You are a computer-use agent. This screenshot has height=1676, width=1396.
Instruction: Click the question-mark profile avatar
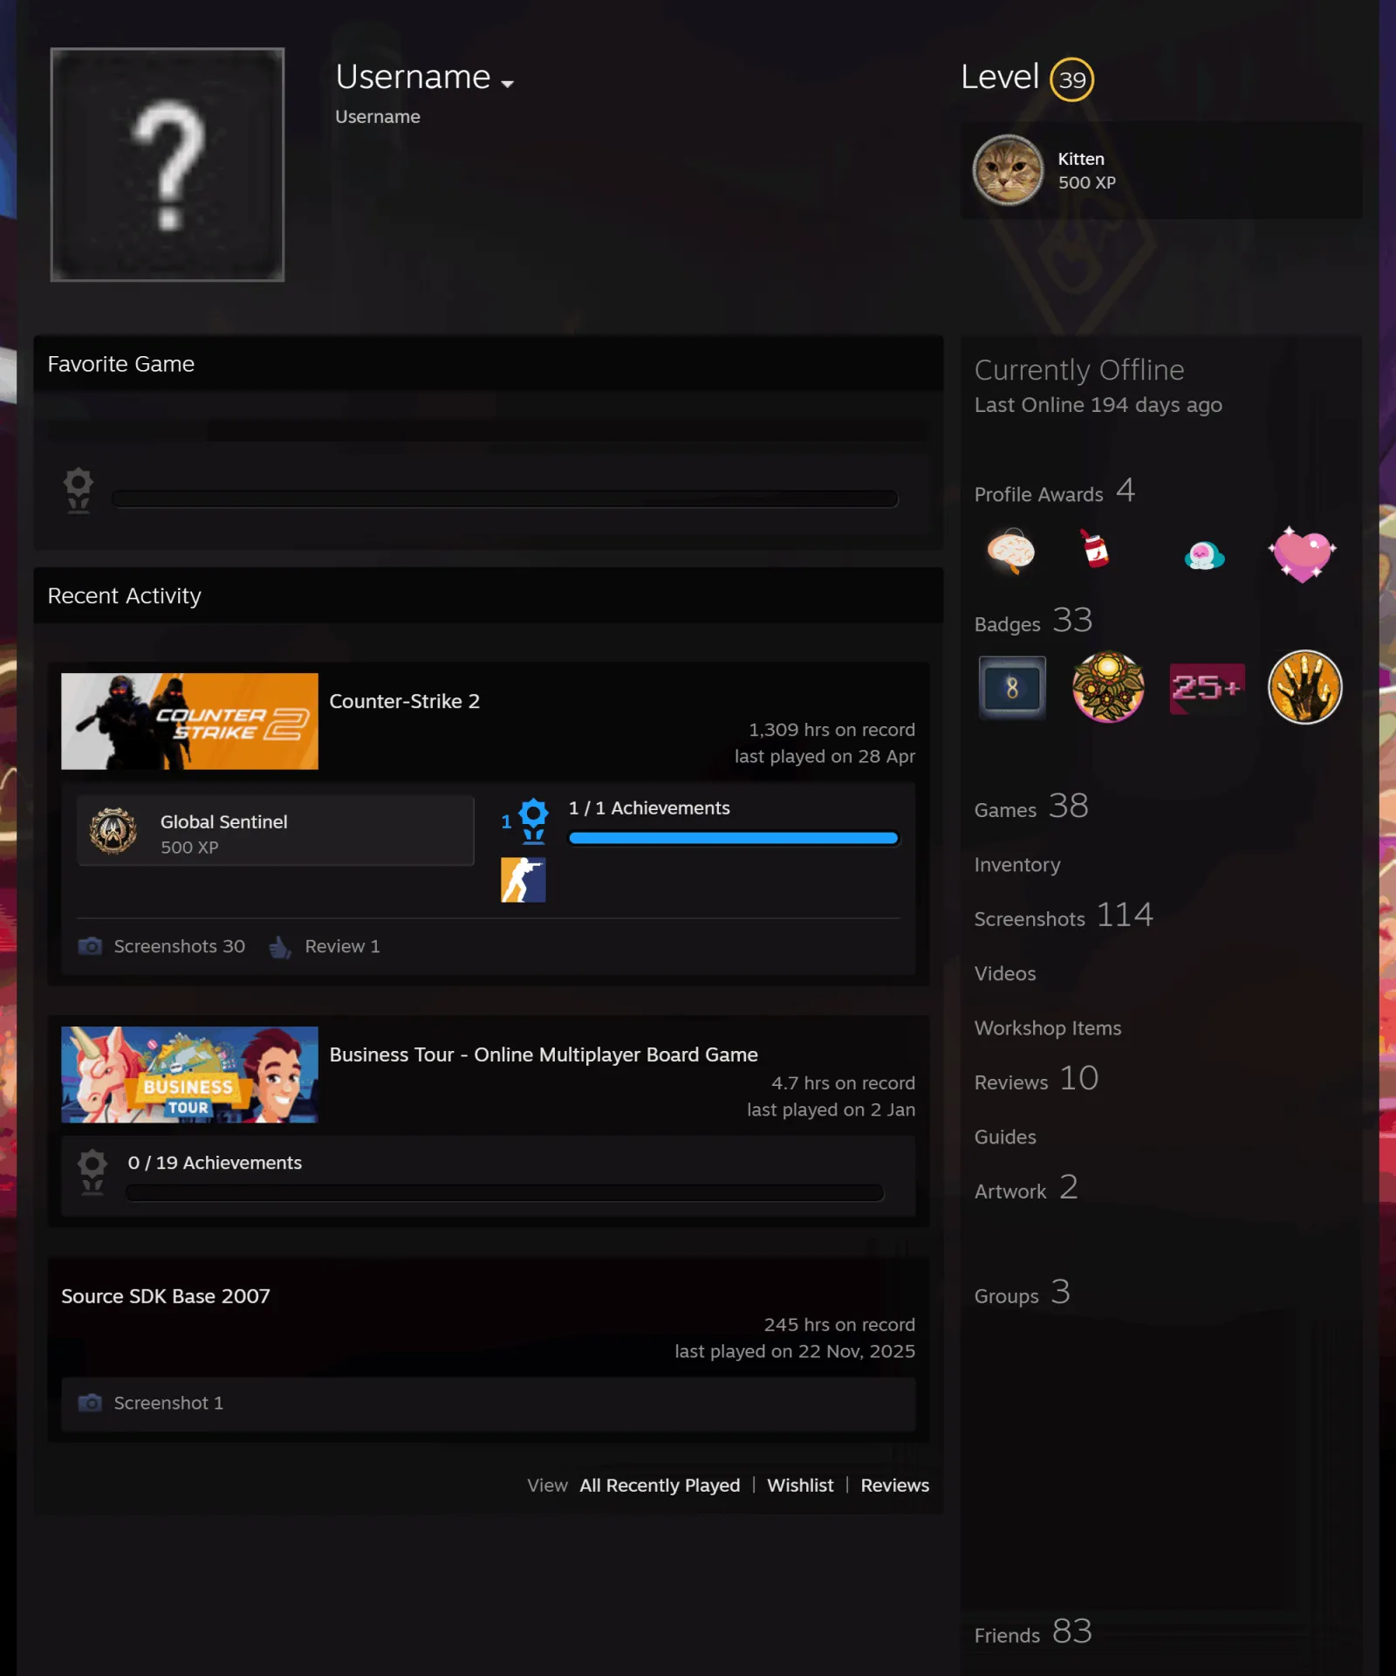click(x=168, y=165)
